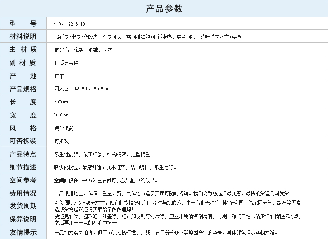The height and width of the screenshot is (239, 328).
Task: Select the value 沙发：2206-10
Action: pyautogui.click(x=69, y=24)
